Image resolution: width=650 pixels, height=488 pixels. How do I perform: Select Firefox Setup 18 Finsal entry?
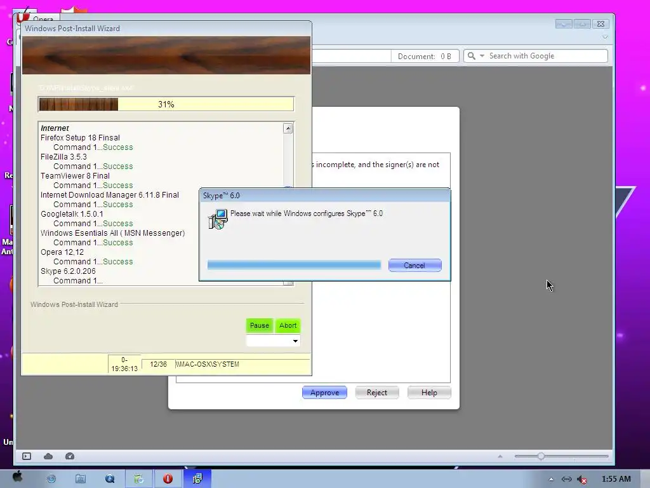tap(80, 138)
